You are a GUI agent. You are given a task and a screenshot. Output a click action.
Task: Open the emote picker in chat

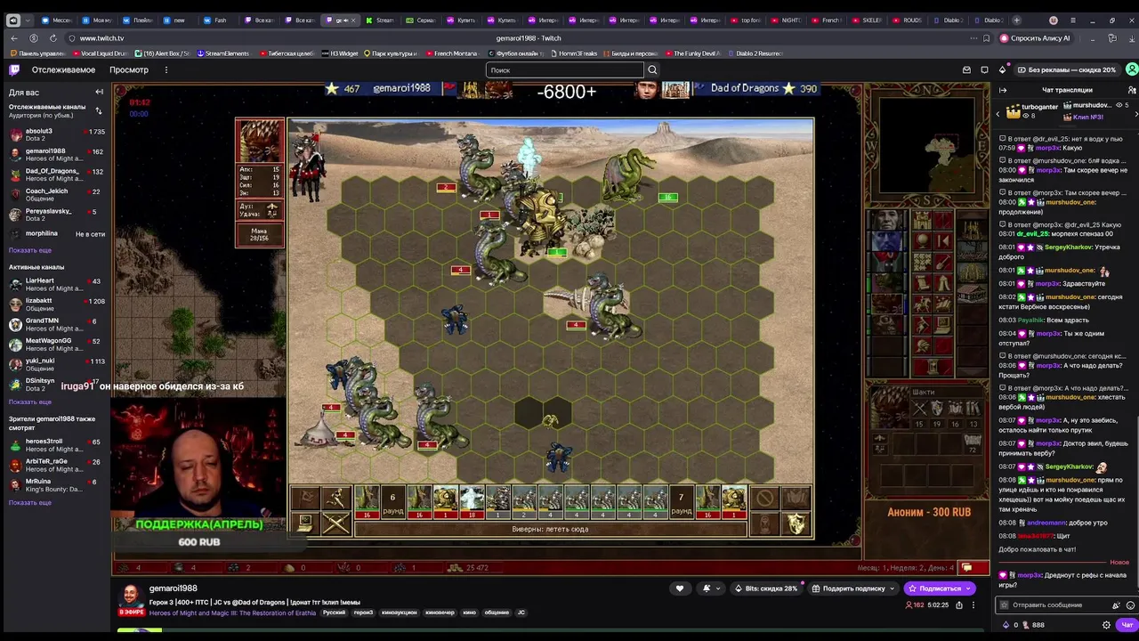[1130, 605]
